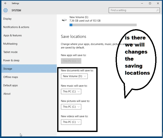Screen dimensions: 163x138
Task: Open New pictures save location dropdown
Action: [71, 107]
